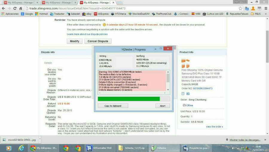The image size is (269, 152).
Task: Switch to H2testw taskbar window
Action: [164, 148]
